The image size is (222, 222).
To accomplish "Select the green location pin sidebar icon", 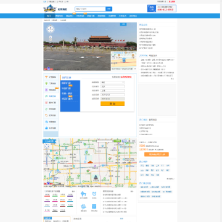I will click(x=46, y=83).
